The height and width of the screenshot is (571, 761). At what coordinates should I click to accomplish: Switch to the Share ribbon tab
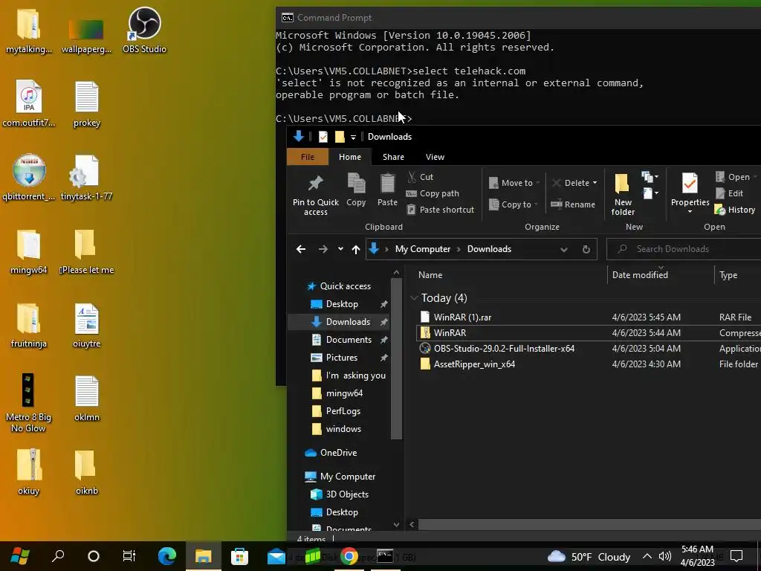point(393,157)
